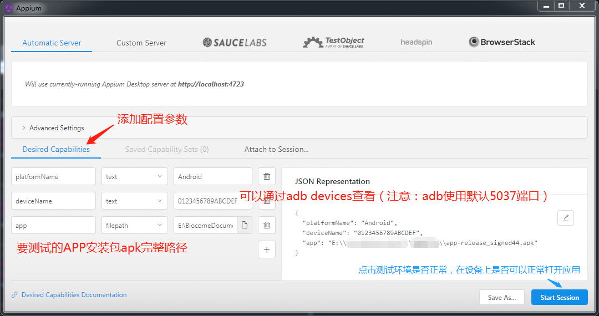Open the headspin server tab

point(417,42)
